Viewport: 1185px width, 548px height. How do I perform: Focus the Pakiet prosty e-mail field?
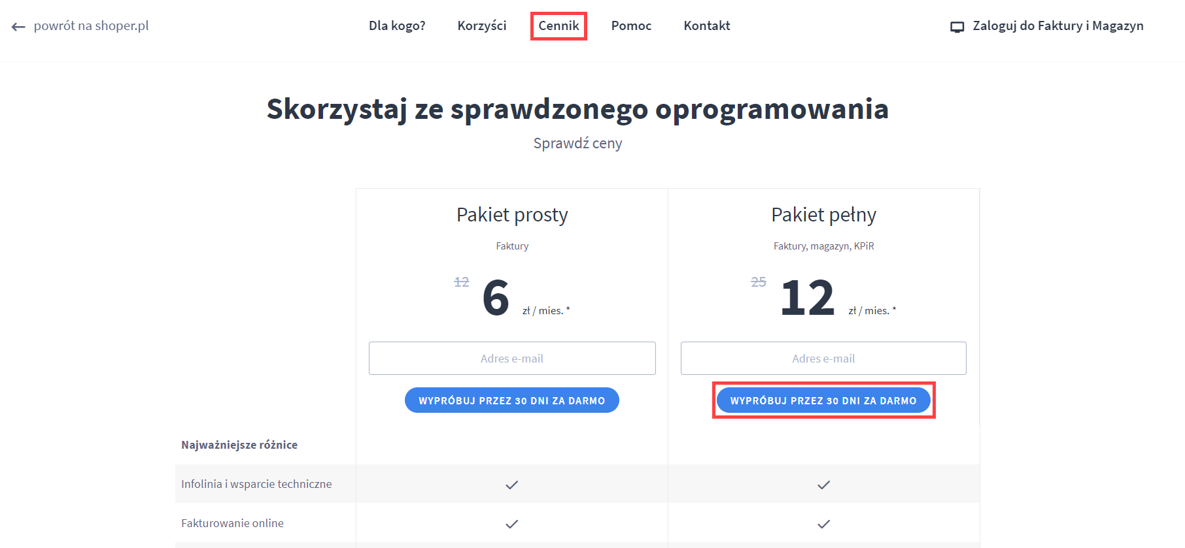(x=512, y=359)
